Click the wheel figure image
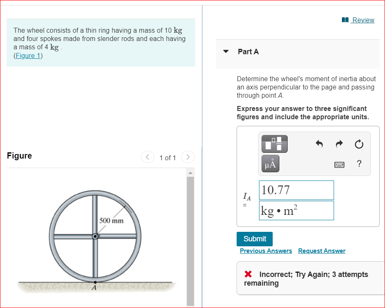The width and height of the screenshot is (385, 308). (96, 241)
